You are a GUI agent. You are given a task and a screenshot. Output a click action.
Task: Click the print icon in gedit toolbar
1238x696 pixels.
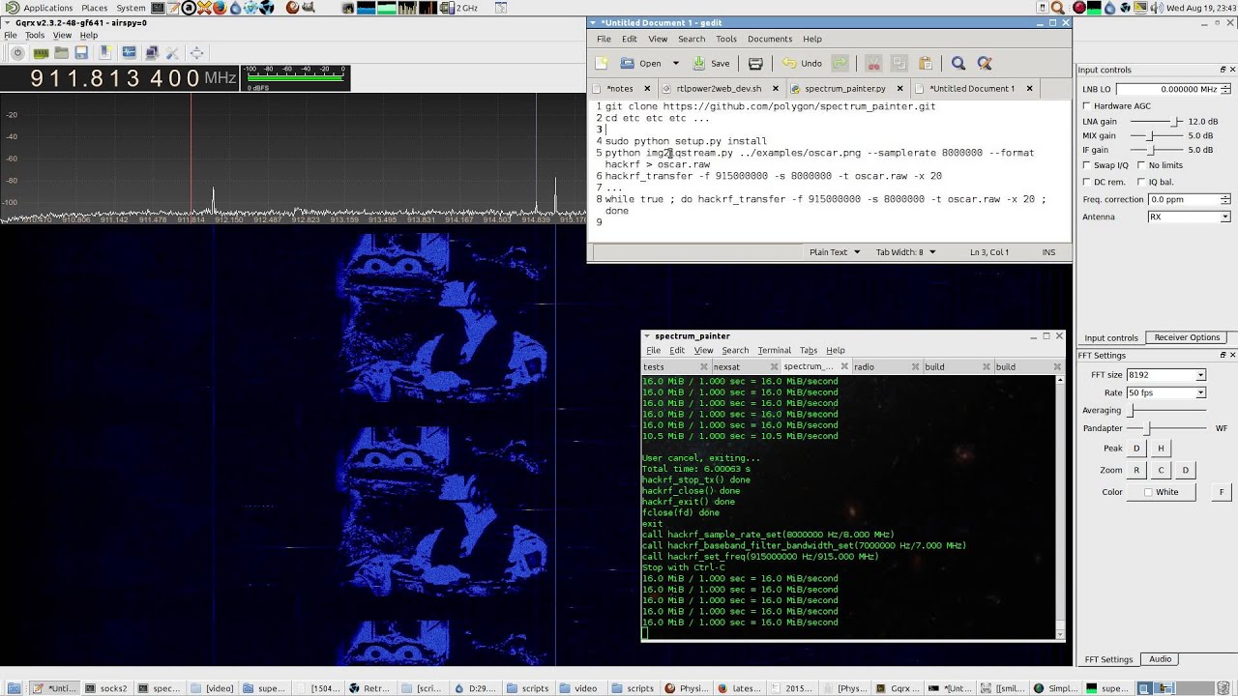[755, 64]
